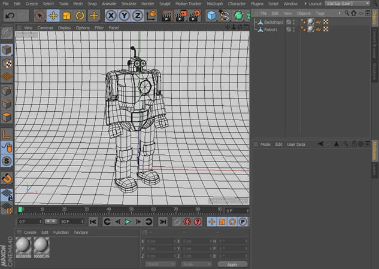The height and width of the screenshot is (269, 379).
Task: Open the viewport Cameras menu
Action: coord(45,27)
